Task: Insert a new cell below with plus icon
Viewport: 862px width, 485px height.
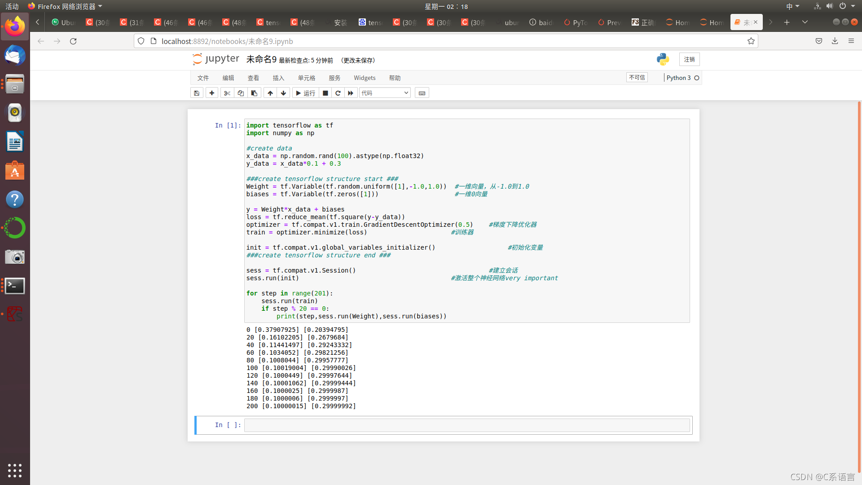Action: coord(212,93)
